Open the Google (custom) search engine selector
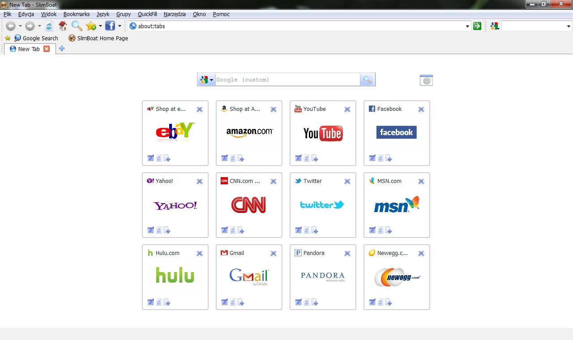 206,80
